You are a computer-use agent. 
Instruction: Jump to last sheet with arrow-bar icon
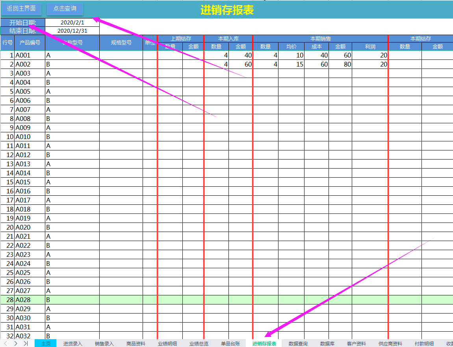pyautogui.click(x=26, y=343)
